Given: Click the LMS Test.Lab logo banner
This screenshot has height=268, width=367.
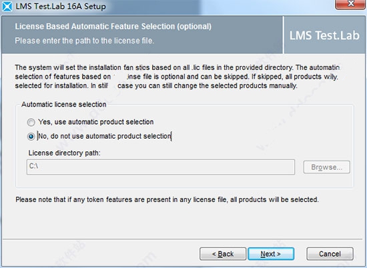Looking at the screenshot, I should point(324,35).
